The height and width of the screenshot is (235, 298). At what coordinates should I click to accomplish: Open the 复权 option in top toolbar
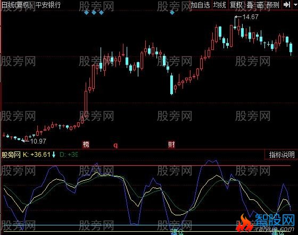(236, 5)
